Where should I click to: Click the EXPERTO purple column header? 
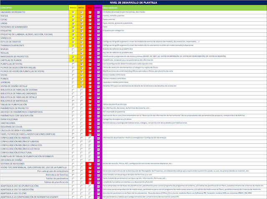click(x=98, y=8)
